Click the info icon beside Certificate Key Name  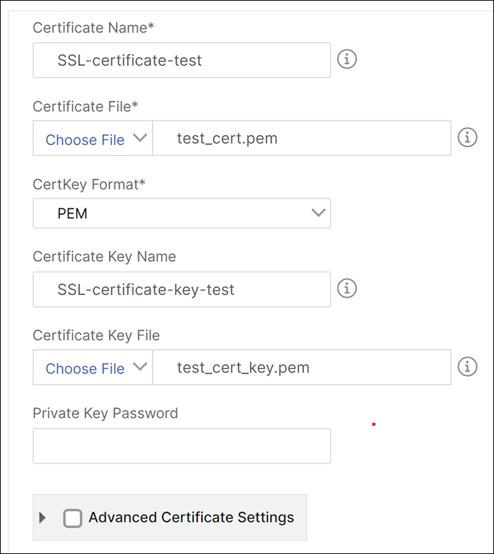[x=347, y=289]
